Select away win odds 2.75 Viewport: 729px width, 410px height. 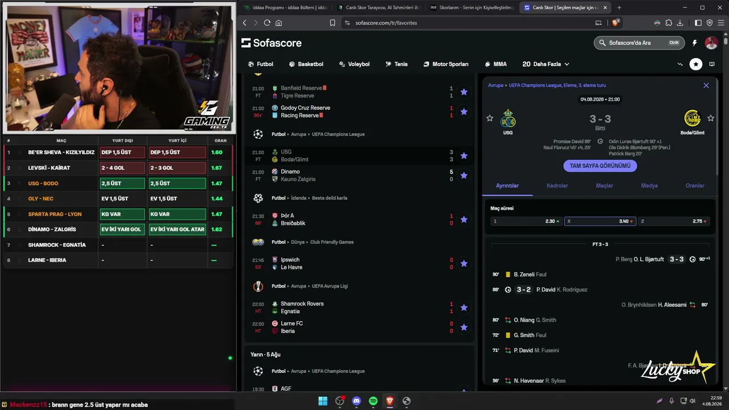(674, 221)
